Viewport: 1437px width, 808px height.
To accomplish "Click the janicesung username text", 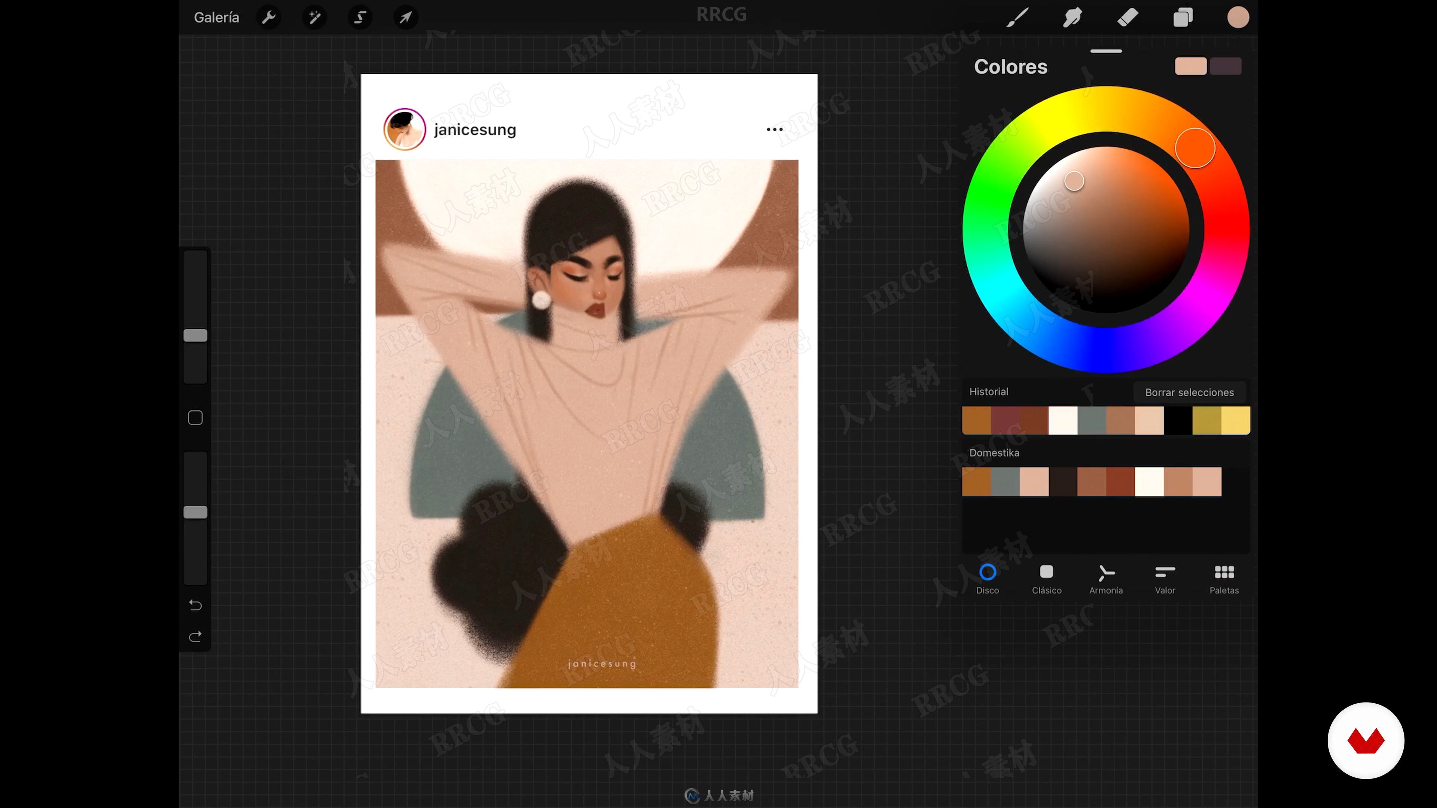I will click(475, 130).
